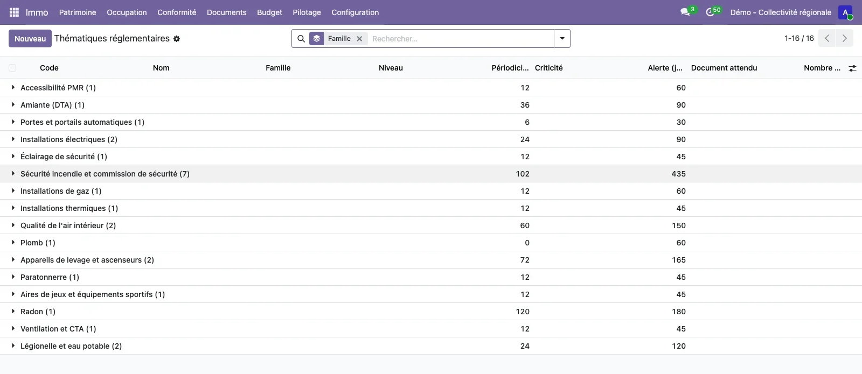Expand the Qualité de l'air intérieur group

(x=431, y=225)
